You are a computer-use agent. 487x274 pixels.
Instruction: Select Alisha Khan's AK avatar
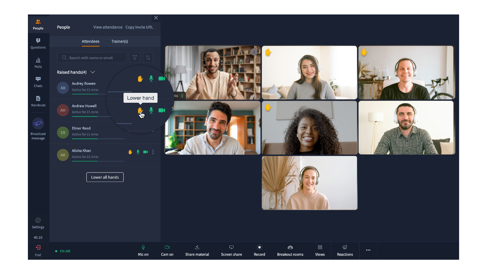[x=63, y=155]
